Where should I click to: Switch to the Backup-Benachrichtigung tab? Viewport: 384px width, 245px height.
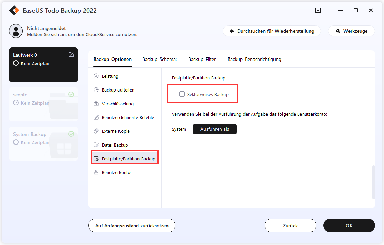pyautogui.click(x=254, y=59)
